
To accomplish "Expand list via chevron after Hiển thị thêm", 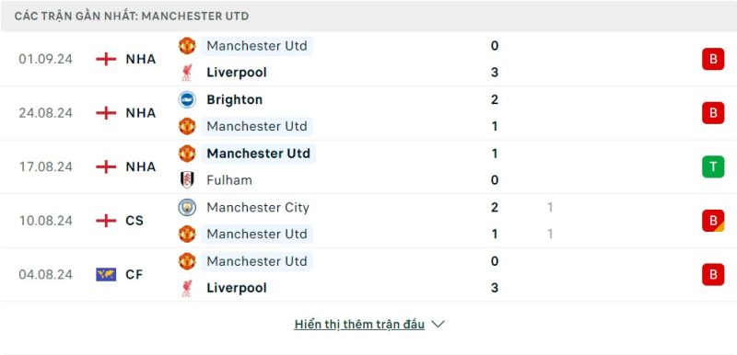I will pos(438,324).
